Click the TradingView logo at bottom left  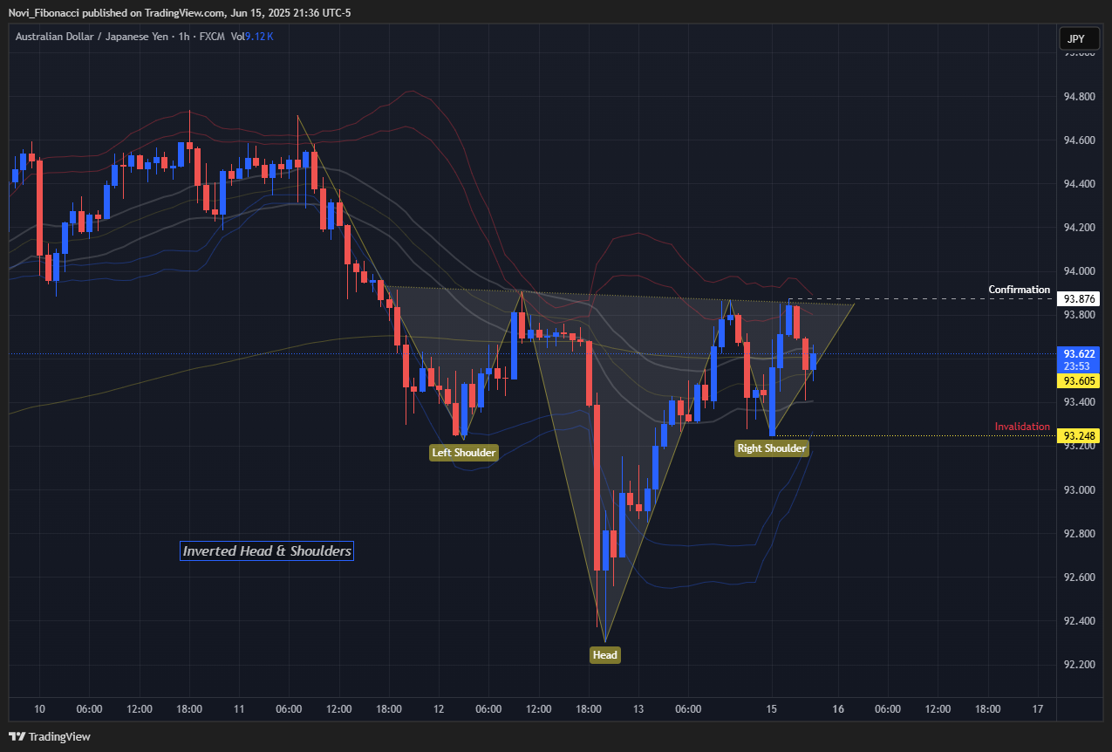tap(49, 736)
